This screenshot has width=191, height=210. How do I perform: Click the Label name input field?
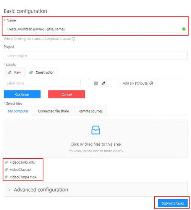tap(42, 83)
